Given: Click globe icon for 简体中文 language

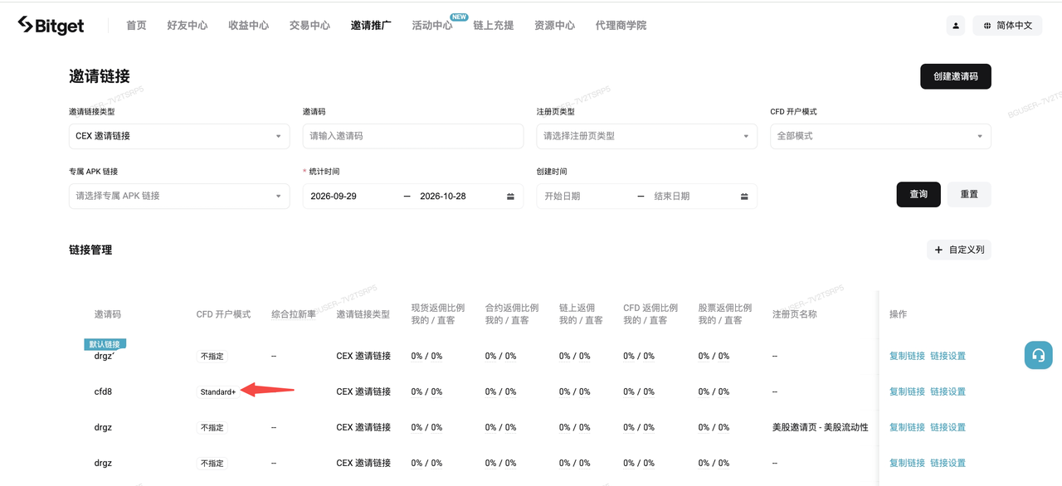Looking at the screenshot, I should [x=987, y=26].
